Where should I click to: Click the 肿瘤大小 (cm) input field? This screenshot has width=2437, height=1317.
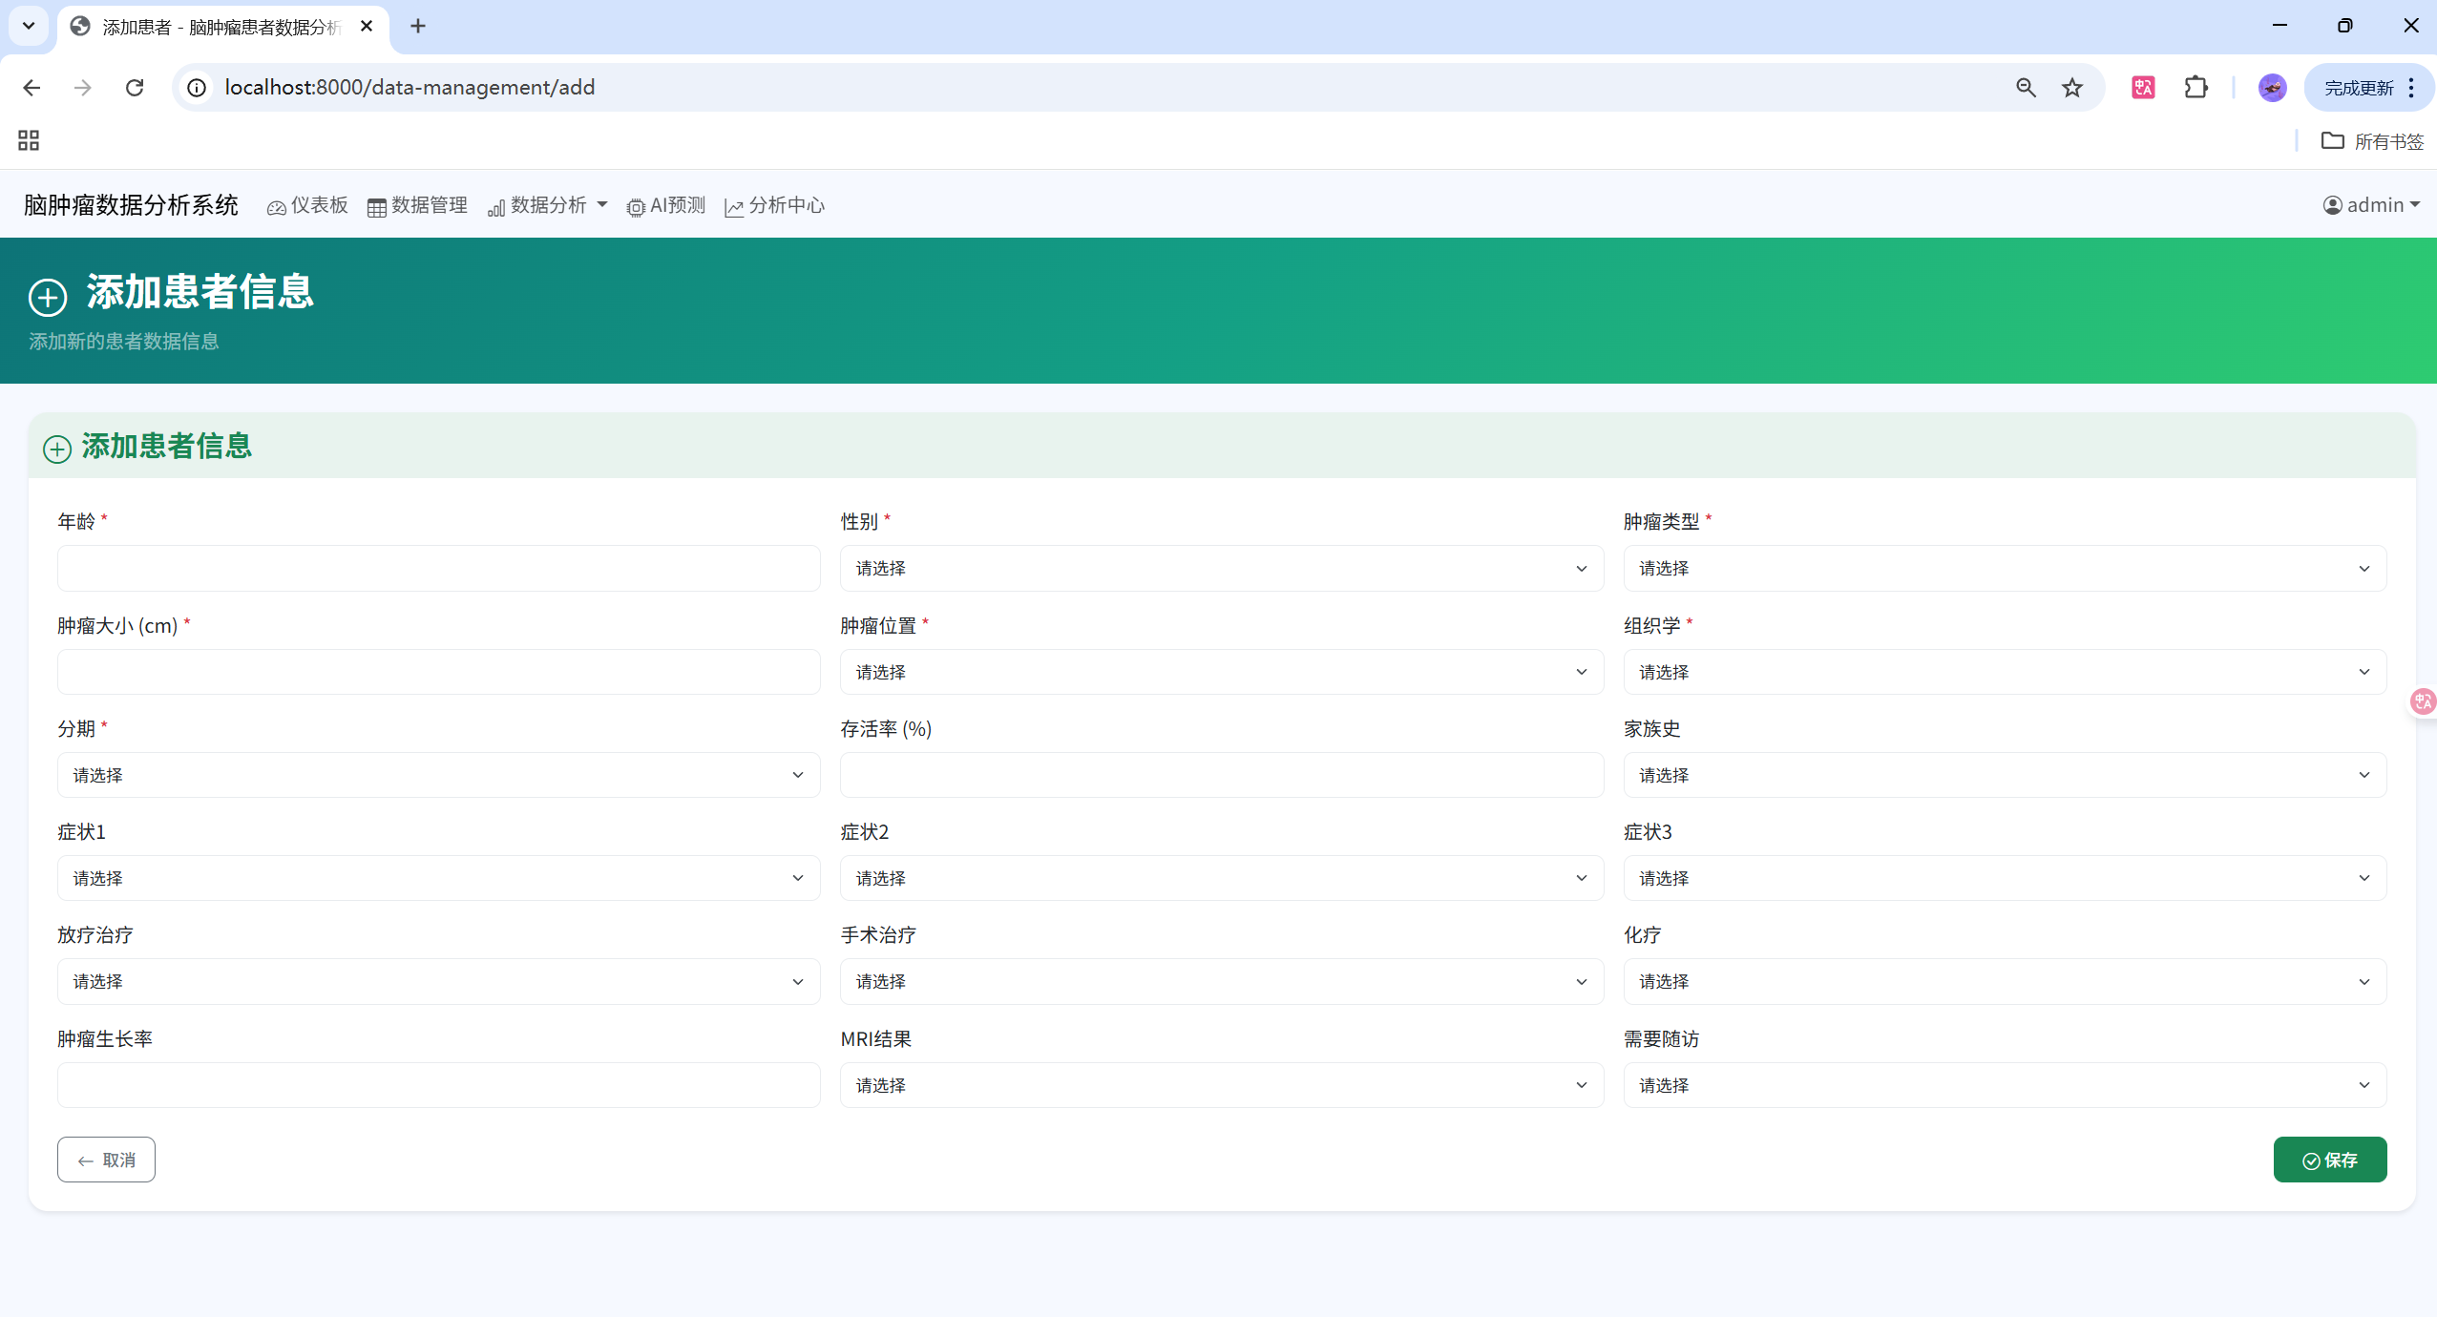439,672
